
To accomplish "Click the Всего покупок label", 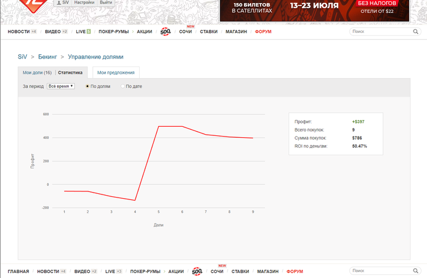I will coord(309,130).
